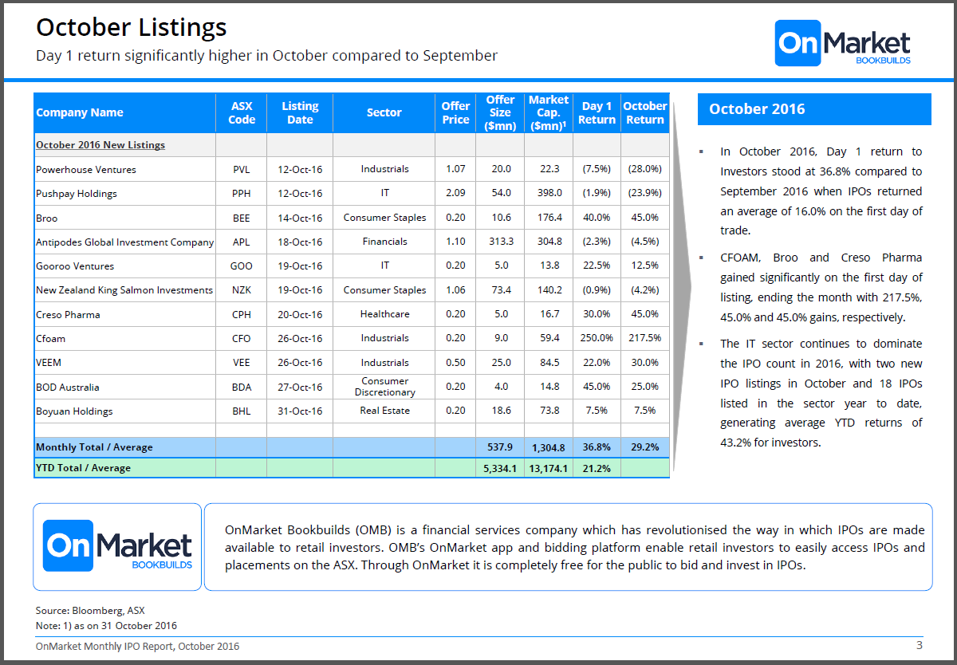Click the NZK ASX code cell
The width and height of the screenshot is (957, 665).
(x=242, y=290)
